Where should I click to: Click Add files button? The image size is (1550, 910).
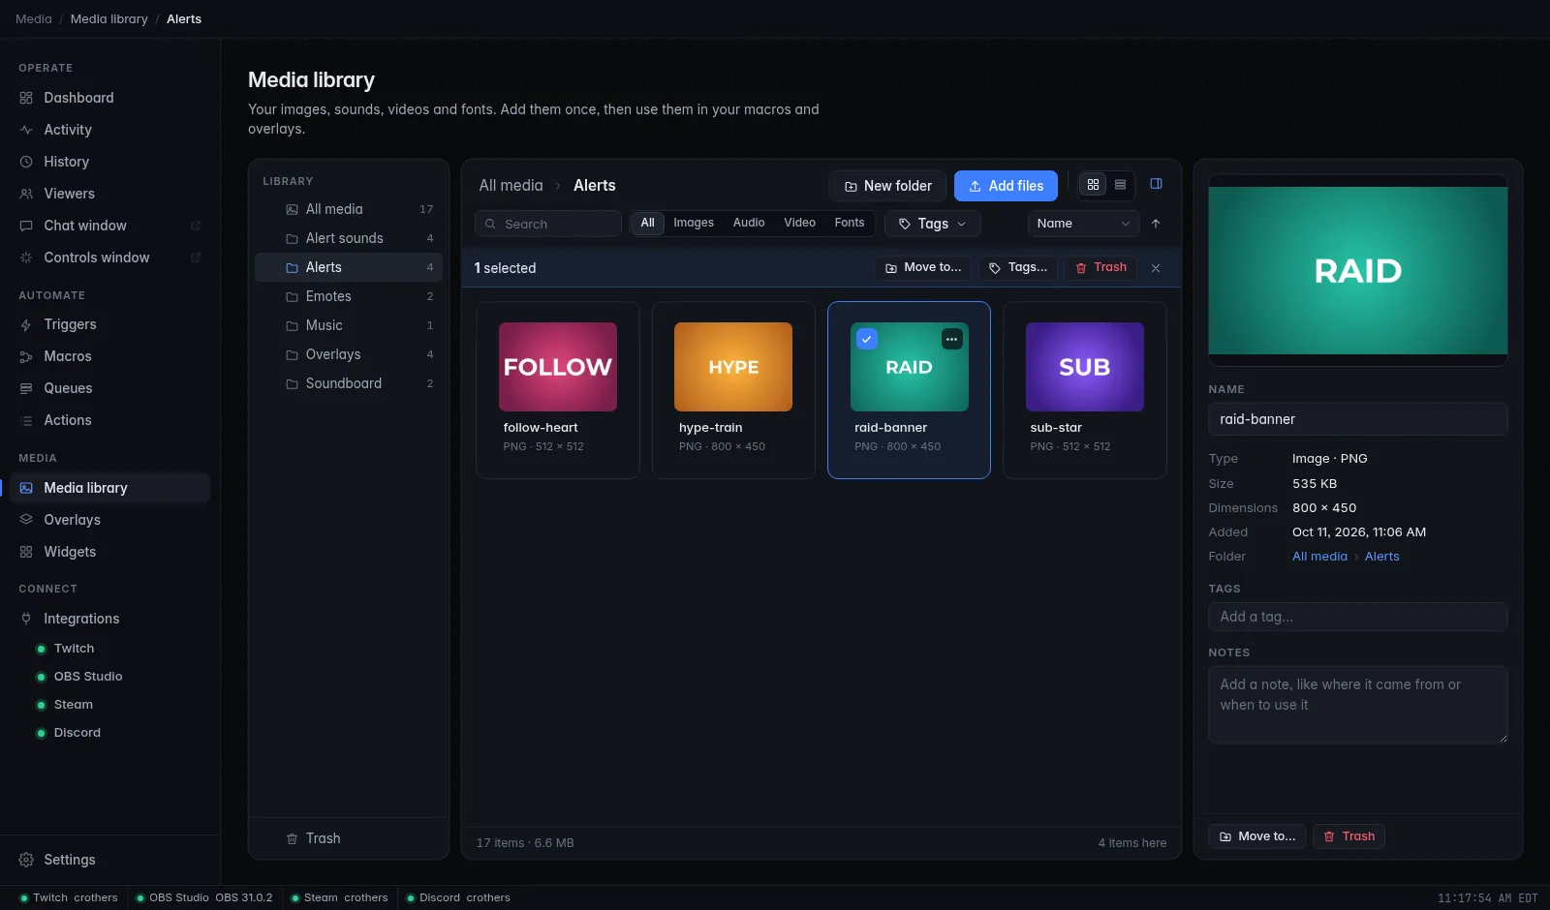(x=1006, y=186)
